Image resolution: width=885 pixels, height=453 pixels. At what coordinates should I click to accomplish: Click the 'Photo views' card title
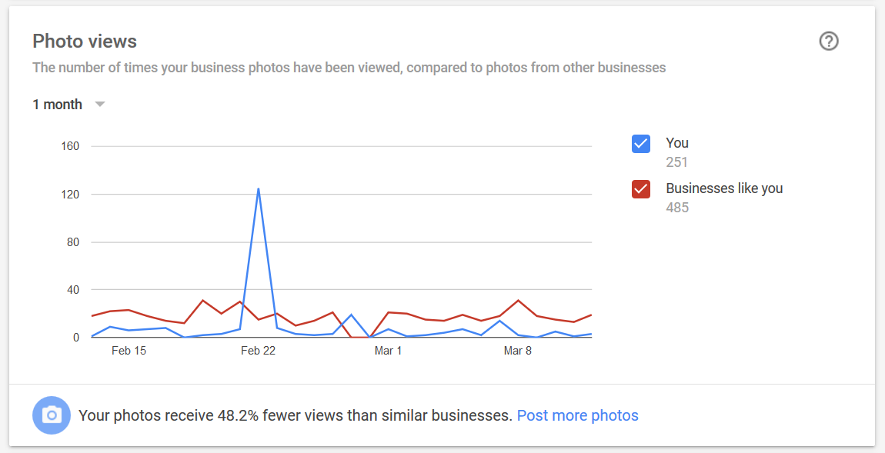85,42
